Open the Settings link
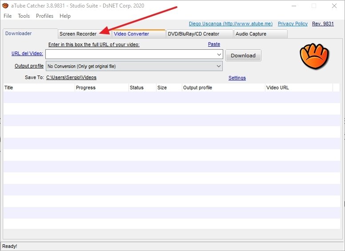The image size is (345, 251). coord(237,78)
